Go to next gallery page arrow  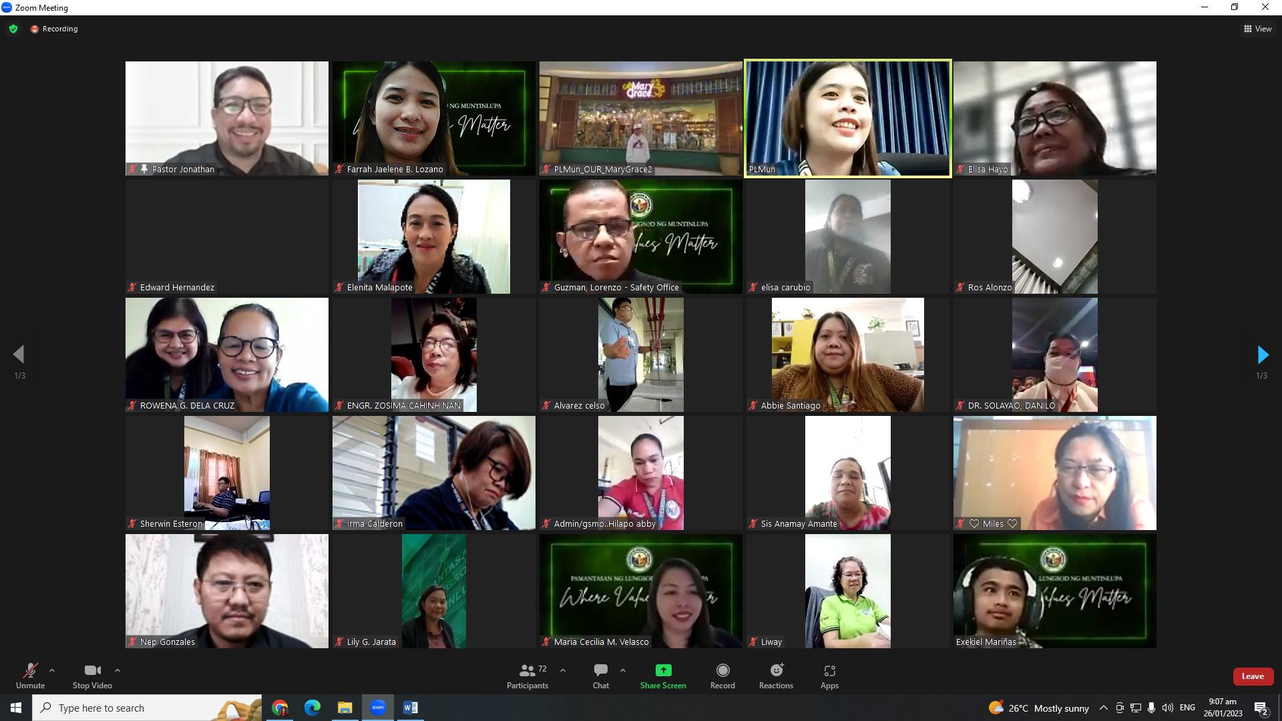[x=1262, y=354]
